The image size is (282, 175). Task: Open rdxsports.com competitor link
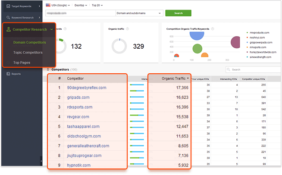(80, 107)
